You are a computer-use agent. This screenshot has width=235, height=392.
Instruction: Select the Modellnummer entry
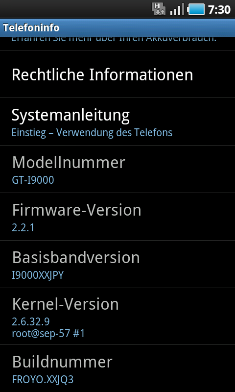click(x=117, y=169)
